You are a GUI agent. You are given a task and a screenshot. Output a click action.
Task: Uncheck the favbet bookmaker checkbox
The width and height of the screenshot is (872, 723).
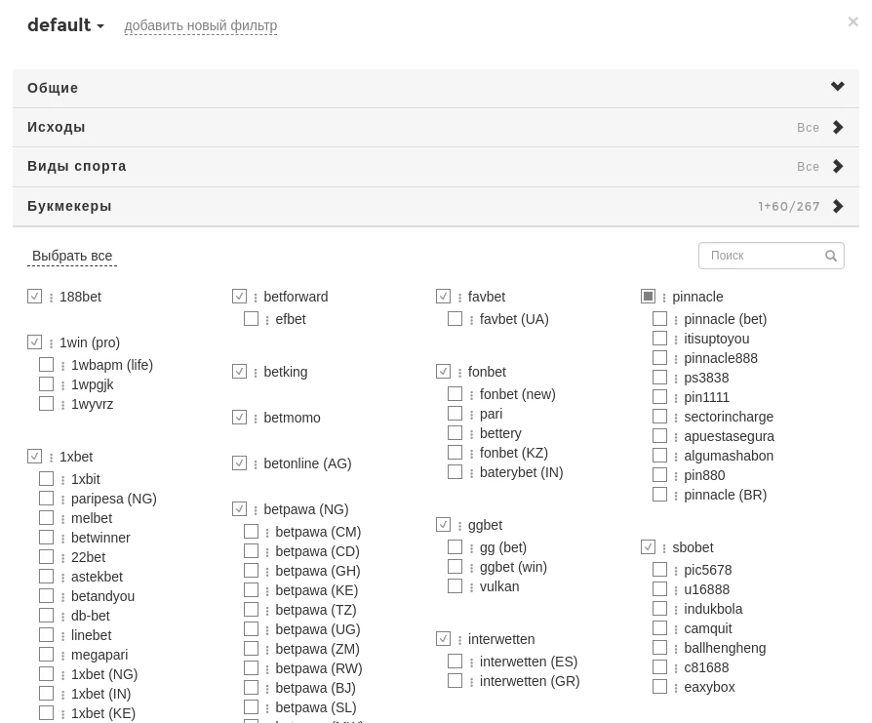pyautogui.click(x=443, y=297)
